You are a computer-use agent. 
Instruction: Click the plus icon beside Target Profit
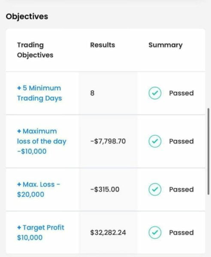19,227
